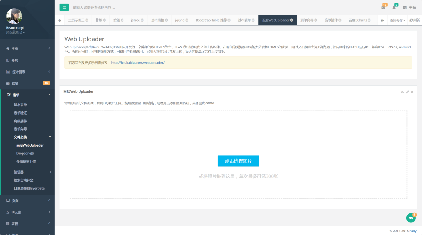Image resolution: width=422 pixels, height=235 pixels.
Task: Click the ruoyi footer link
Action: (413, 231)
